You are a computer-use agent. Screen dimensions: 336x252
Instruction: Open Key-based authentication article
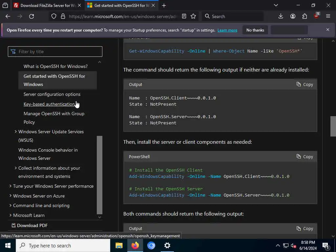click(x=49, y=104)
